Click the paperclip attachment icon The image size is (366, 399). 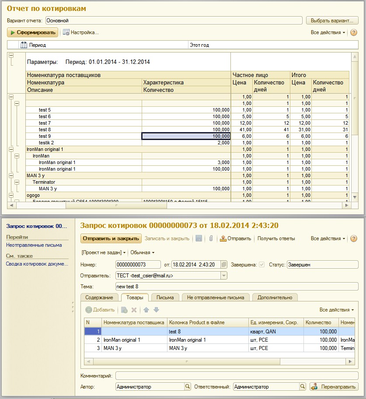point(210,238)
